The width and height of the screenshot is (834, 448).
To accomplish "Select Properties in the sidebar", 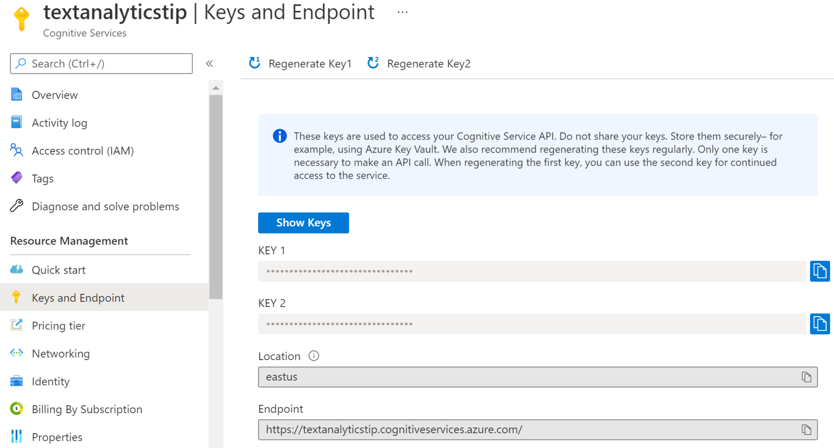I will [x=57, y=437].
